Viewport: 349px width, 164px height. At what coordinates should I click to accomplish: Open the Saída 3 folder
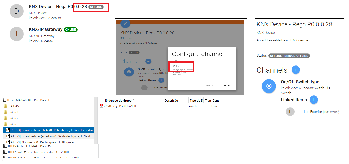[11, 124]
